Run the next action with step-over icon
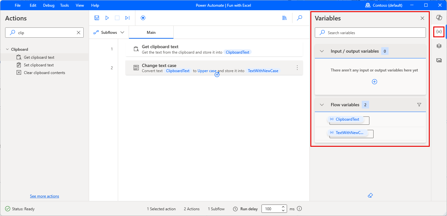447x216 pixels. (127, 18)
